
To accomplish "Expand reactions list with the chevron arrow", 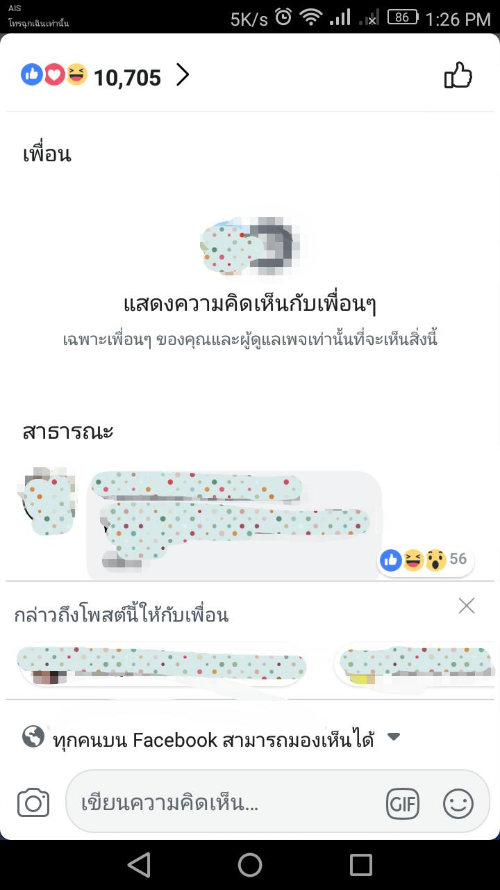I will coord(183,75).
